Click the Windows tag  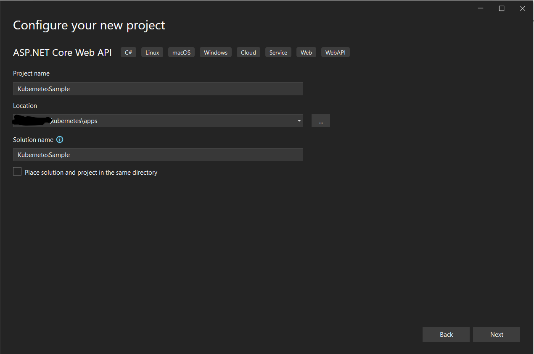pyautogui.click(x=216, y=52)
